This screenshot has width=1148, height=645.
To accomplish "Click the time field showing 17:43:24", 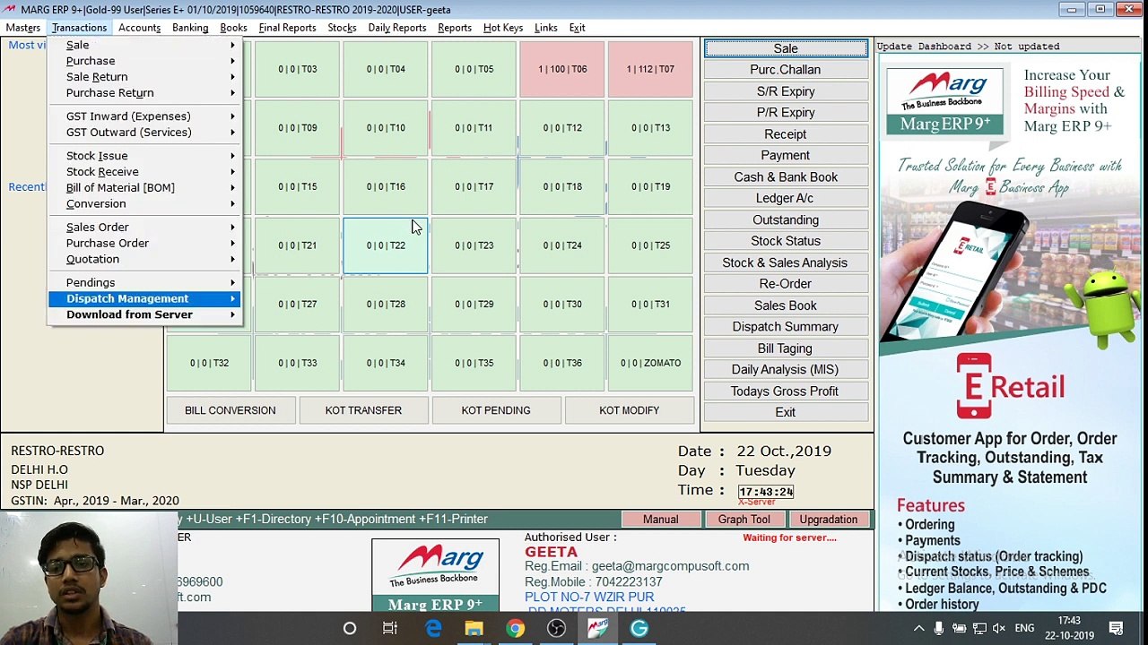I will coord(766,492).
